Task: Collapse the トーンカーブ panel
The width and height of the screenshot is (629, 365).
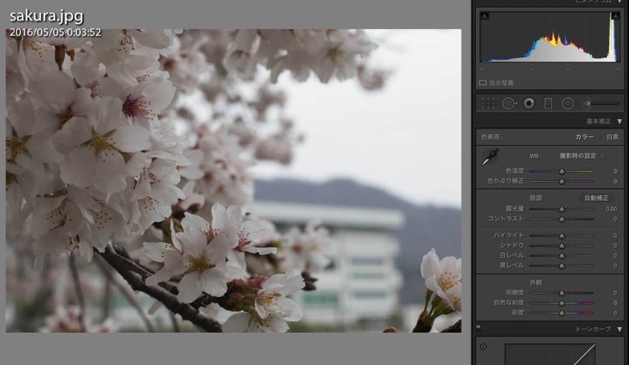Action: pyautogui.click(x=620, y=329)
